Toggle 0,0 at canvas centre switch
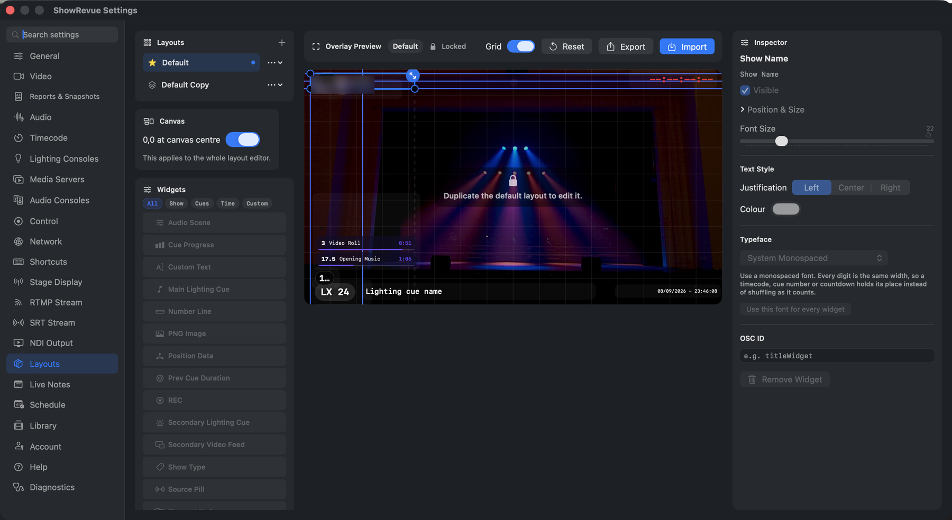This screenshot has height=520, width=952. (243, 140)
